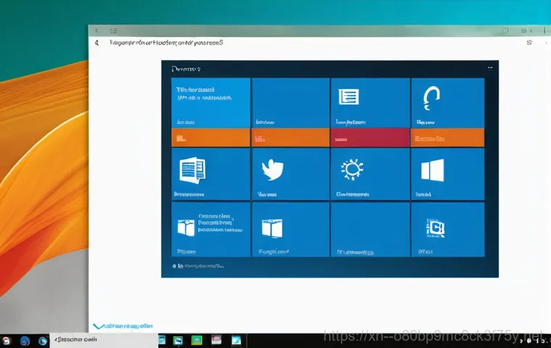The image size is (551, 348).
Task: Open the red circular taskbar icon
Action: pos(7,341)
